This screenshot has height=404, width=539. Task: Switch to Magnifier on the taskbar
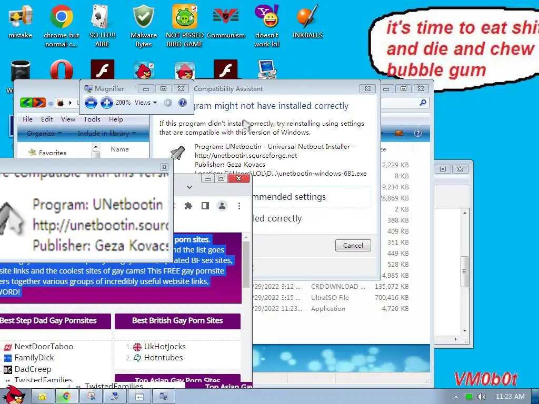pyautogui.click(x=163, y=397)
